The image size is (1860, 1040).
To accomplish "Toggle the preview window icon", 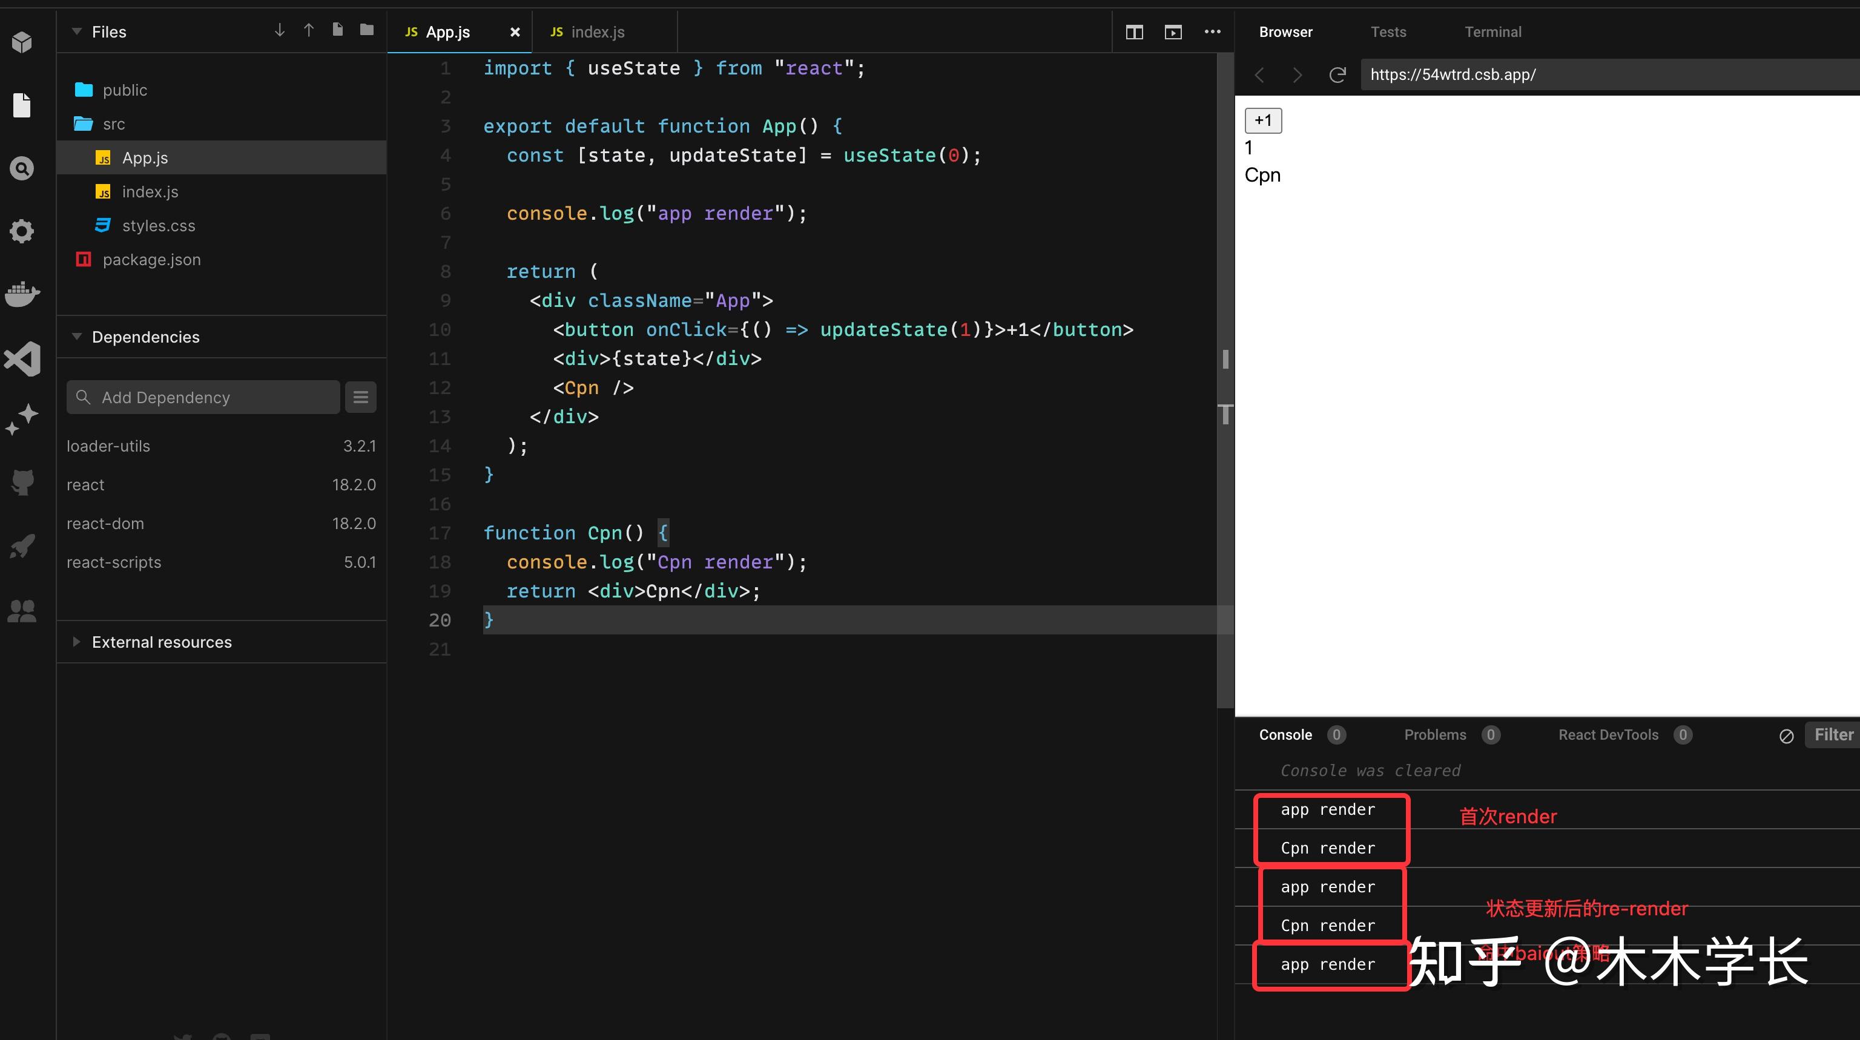I will (1173, 31).
